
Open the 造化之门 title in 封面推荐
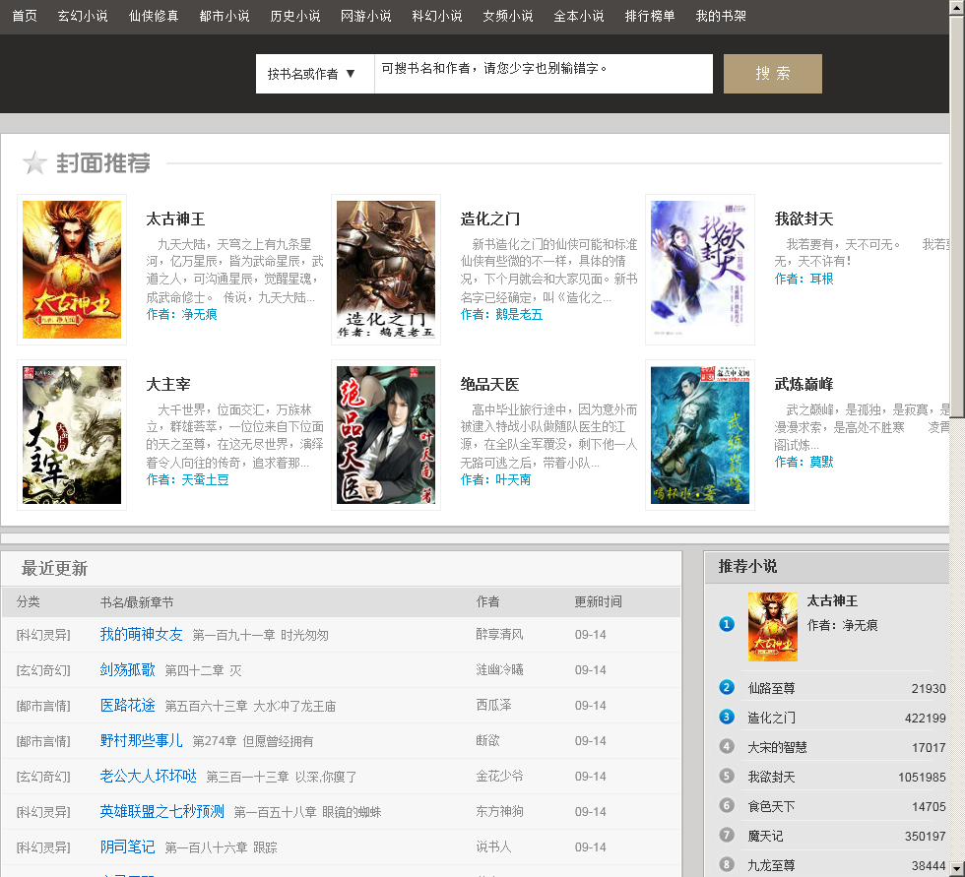[490, 219]
